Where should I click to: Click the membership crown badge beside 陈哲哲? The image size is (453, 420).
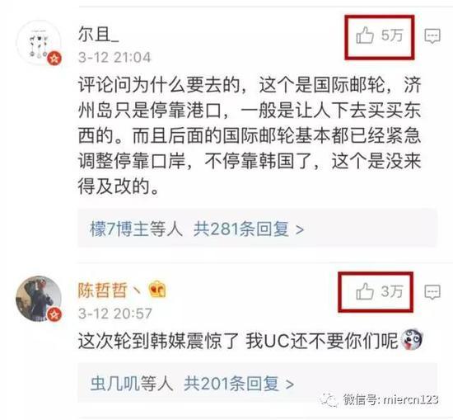(x=156, y=290)
